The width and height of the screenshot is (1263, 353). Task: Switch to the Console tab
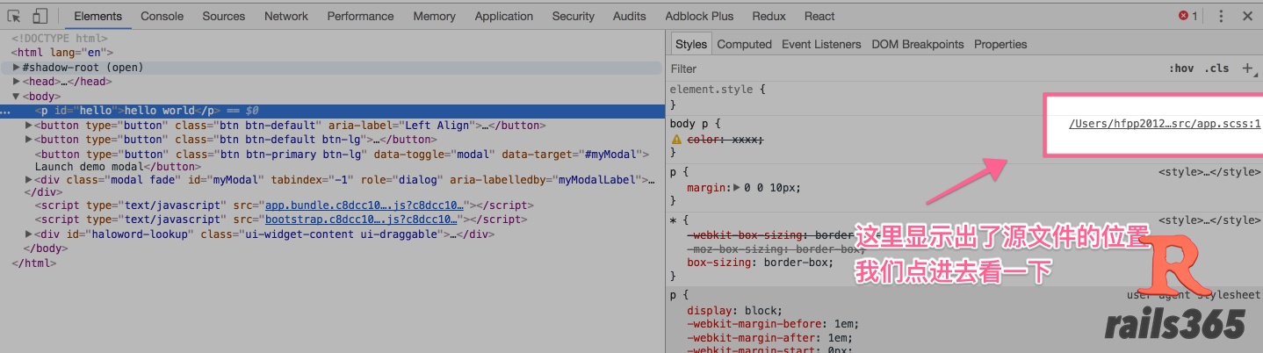click(x=162, y=16)
